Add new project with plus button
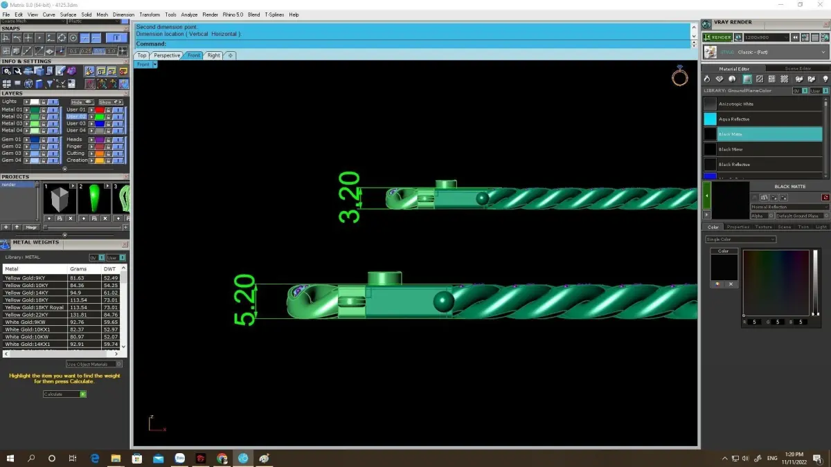Image resolution: width=831 pixels, height=467 pixels. coord(6,227)
